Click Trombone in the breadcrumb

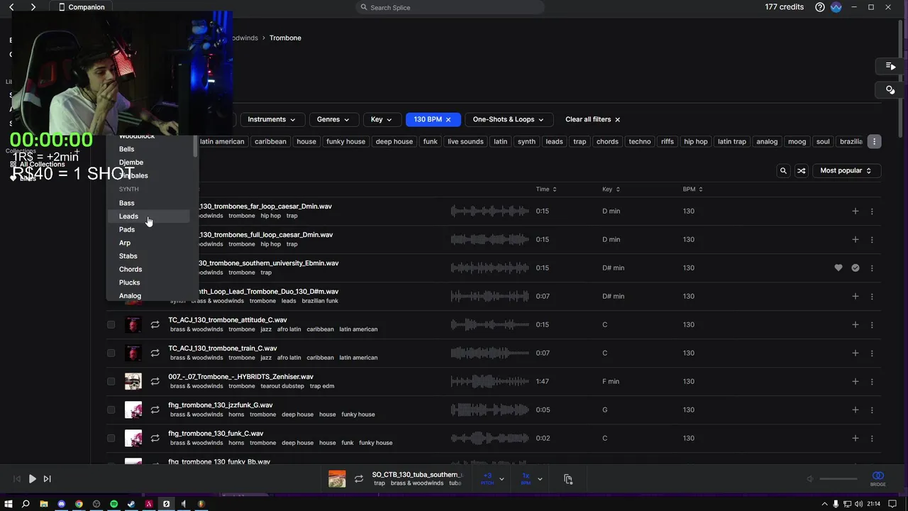click(285, 38)
